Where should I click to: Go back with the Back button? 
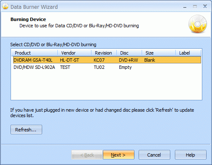(87, 155)
